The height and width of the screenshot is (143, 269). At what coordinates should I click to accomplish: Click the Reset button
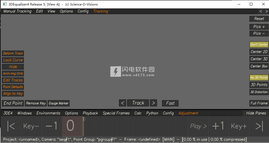click(x=259, y=19)
